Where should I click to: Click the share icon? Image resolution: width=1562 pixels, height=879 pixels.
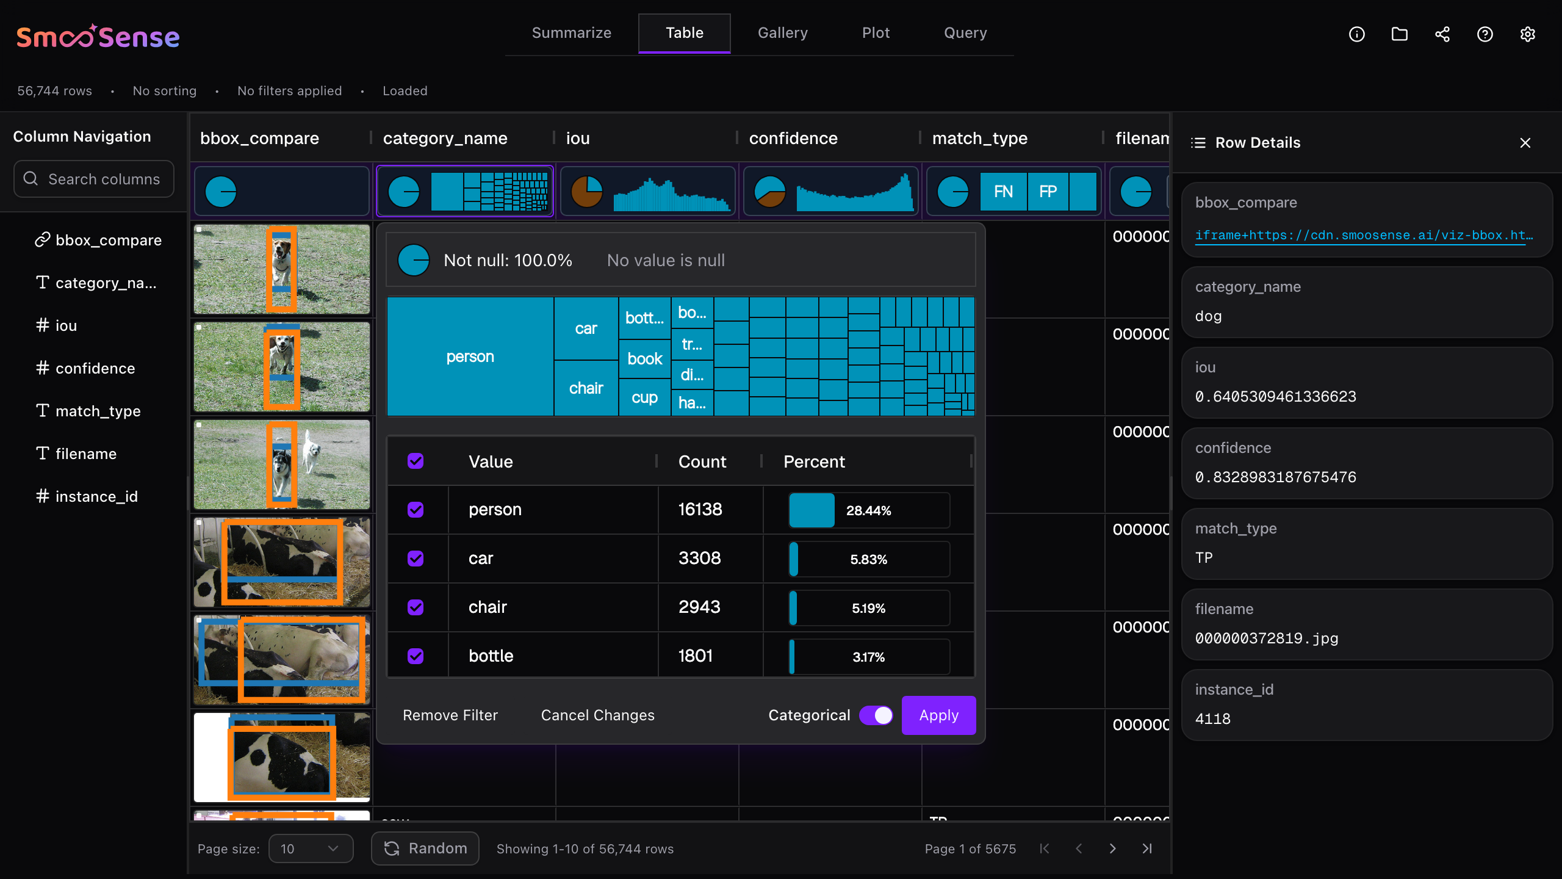pyautogui.click(x=1442, y=34)
